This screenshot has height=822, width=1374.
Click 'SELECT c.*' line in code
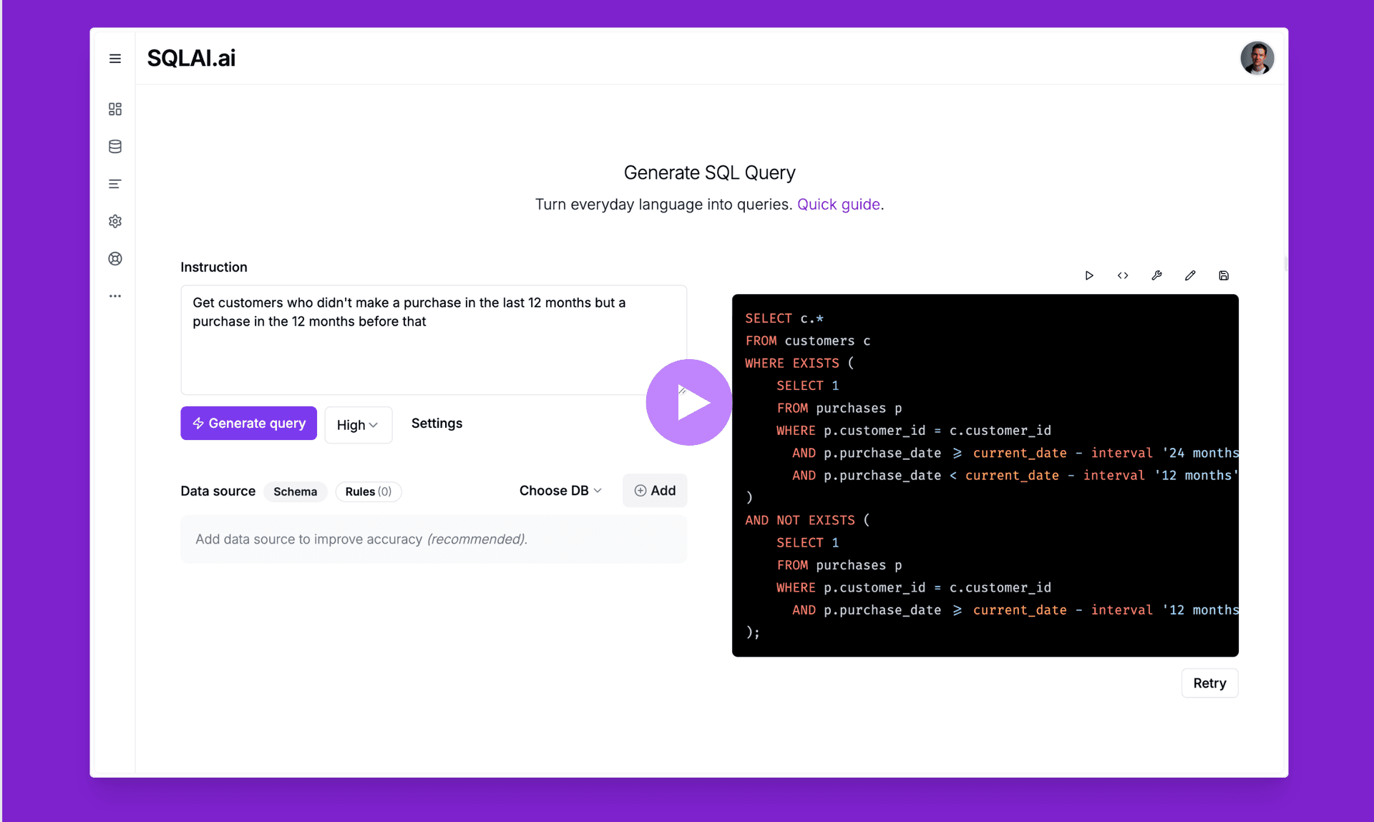pyautogui.click(x=784, y=318)
